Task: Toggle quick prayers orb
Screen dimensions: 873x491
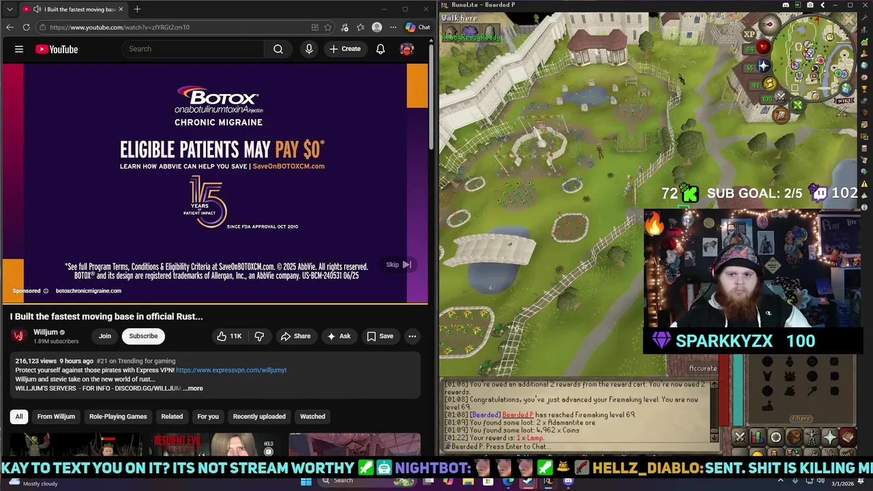Action: click(x=763, y=67)
